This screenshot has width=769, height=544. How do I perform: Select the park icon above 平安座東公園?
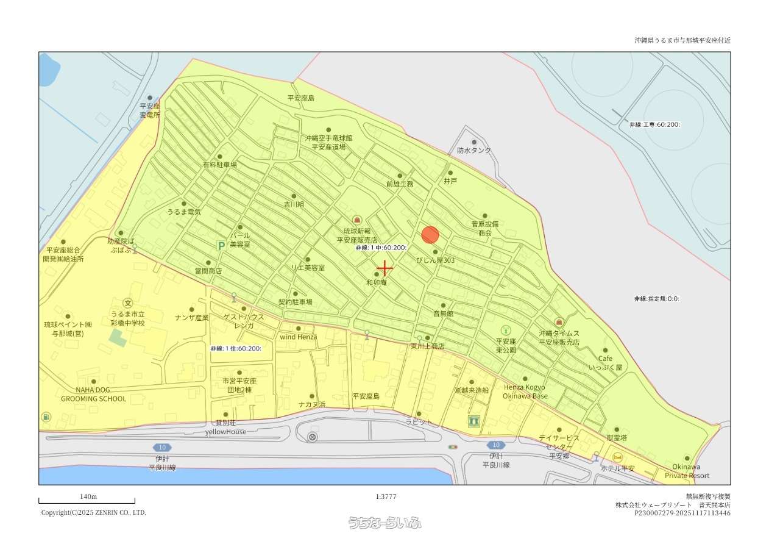(x=506, y=330)
